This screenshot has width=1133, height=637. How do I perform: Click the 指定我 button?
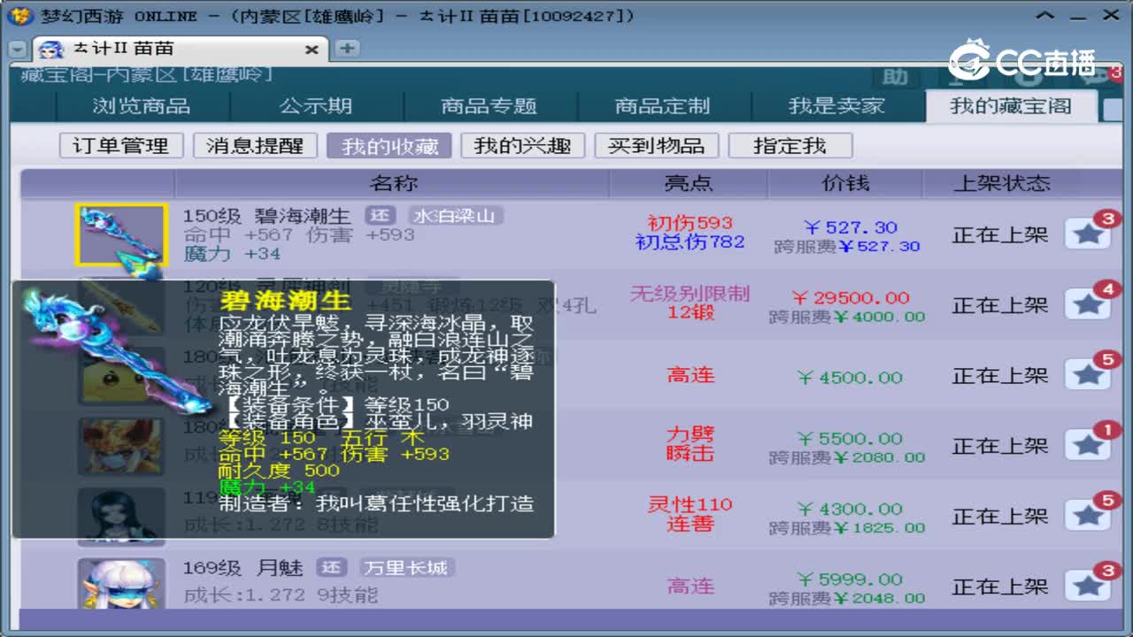coord(790,145)
